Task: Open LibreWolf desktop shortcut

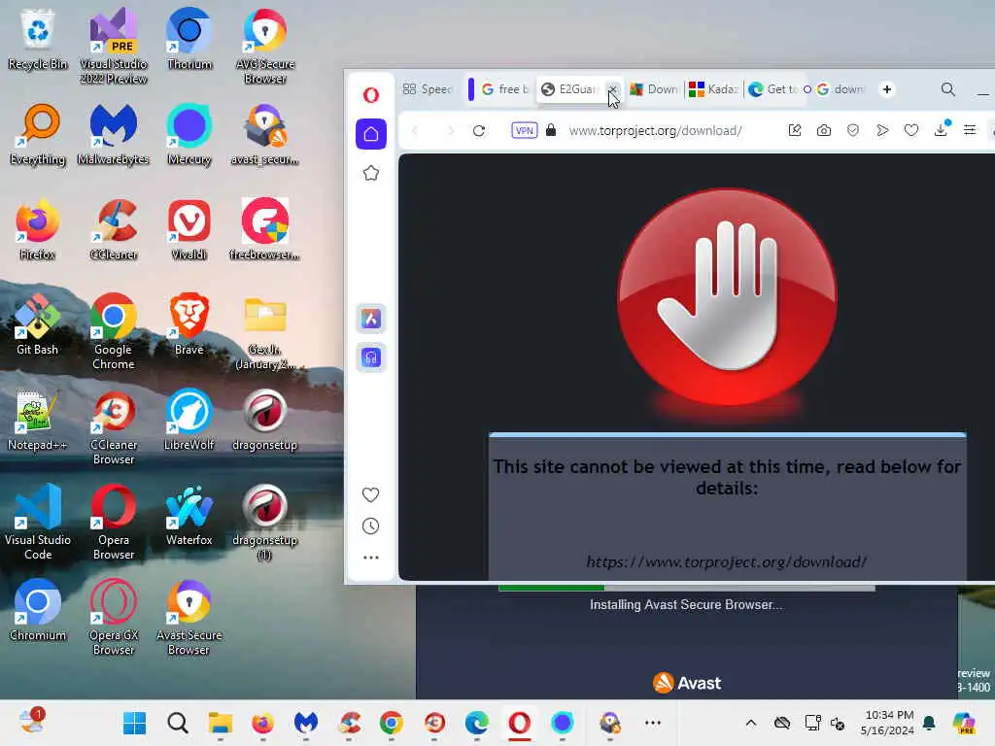Action: coord(189,420)
